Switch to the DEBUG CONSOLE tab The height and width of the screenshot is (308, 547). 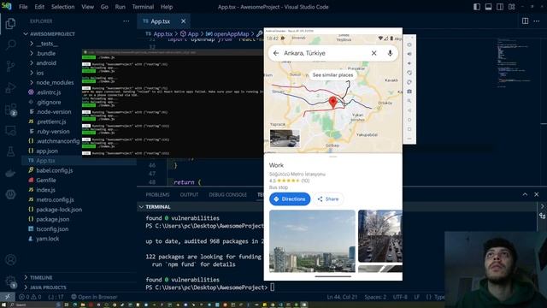228,194
